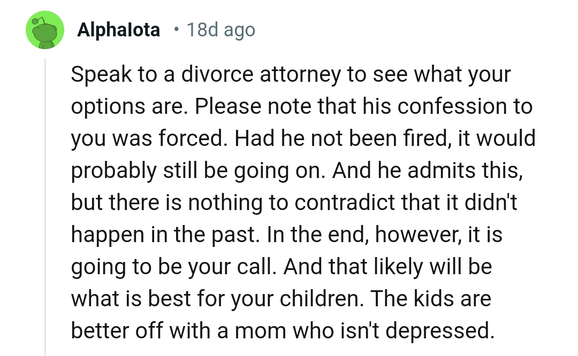Viewport: 578px width, 356px height.
Task: Click the last sentence about depressed mom
Action: pyautogui.click(x=289, y=330)
